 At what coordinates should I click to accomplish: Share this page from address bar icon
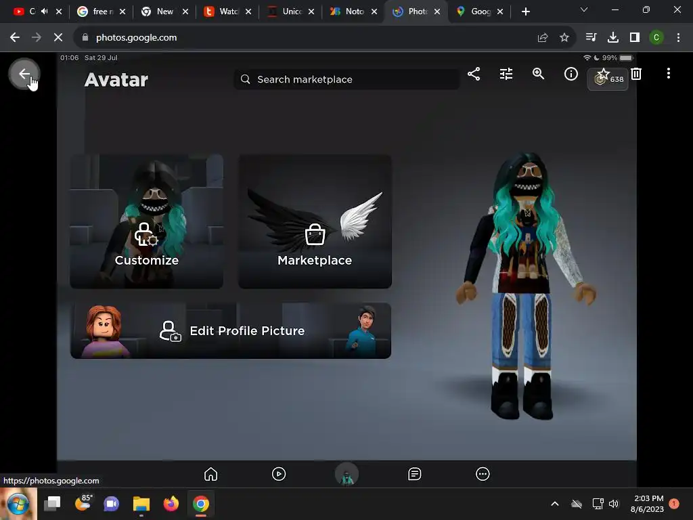pos(543,38)
